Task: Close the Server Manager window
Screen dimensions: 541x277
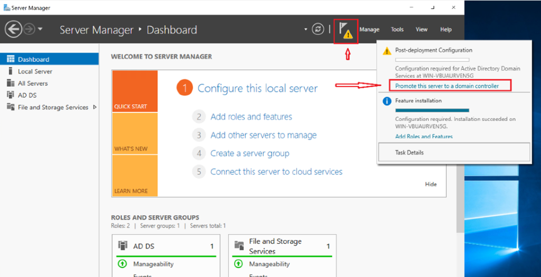Action: tap(454, 7)
